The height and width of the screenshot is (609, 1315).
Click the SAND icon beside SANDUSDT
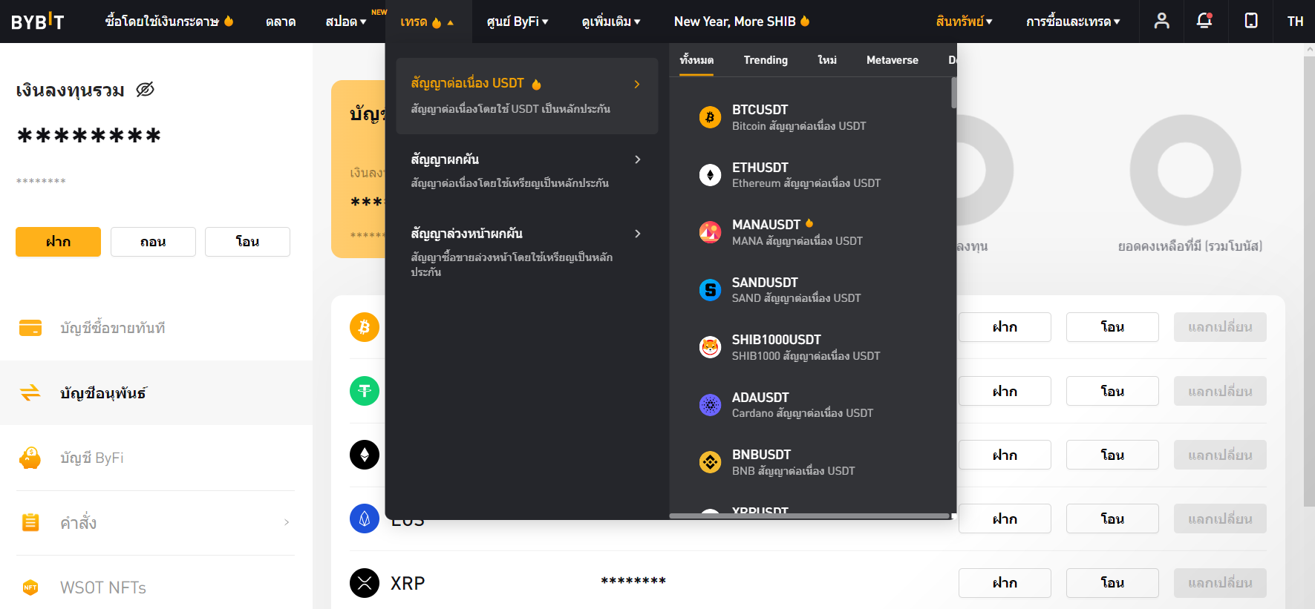click(x=710, y=289)
